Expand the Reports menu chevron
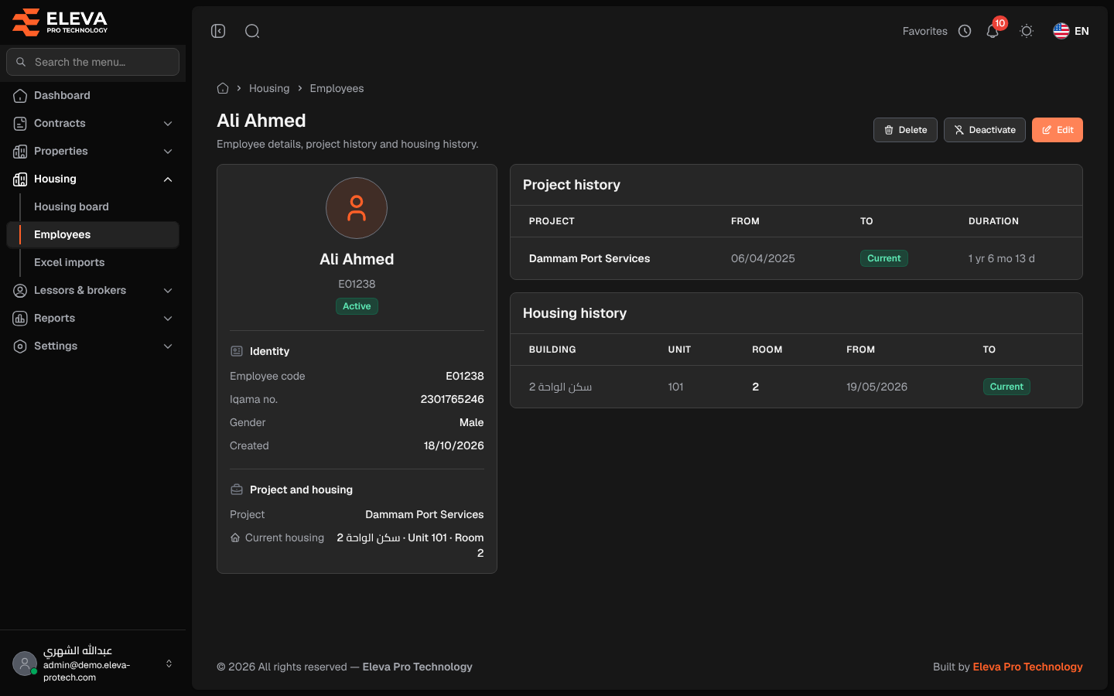Image resolution: width=1114 pixels, height=696 pixels. coord(168,319)
